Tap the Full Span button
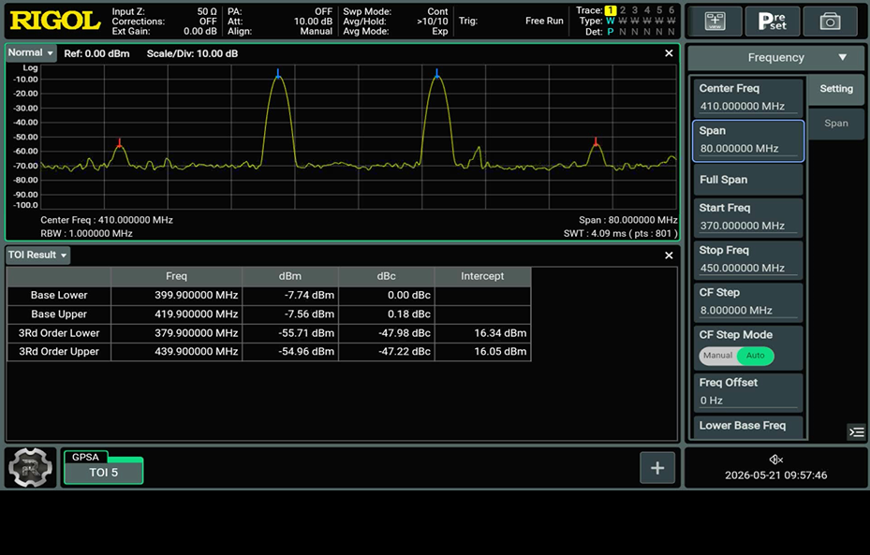 click(748, 180)
